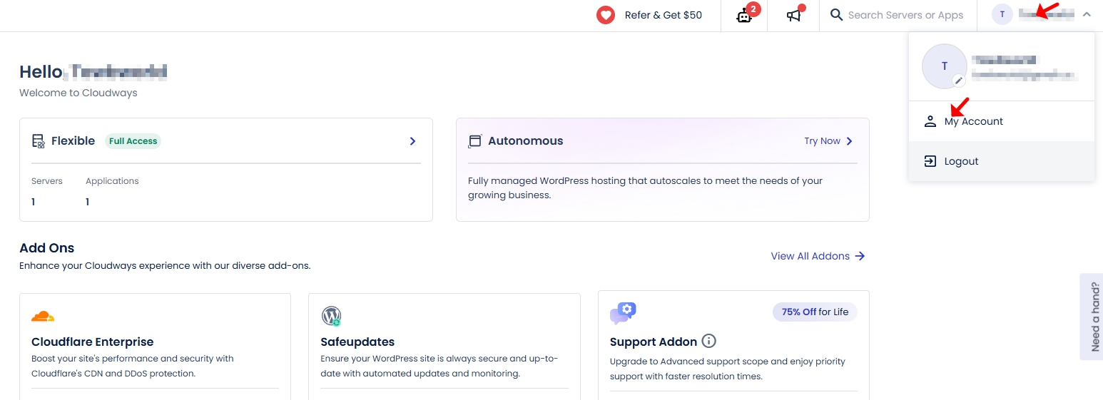The height and width of the screenshot is (400, 1103).
Task: Click the Try Now link
Action: pyautogui.click(x=822, y=141)
